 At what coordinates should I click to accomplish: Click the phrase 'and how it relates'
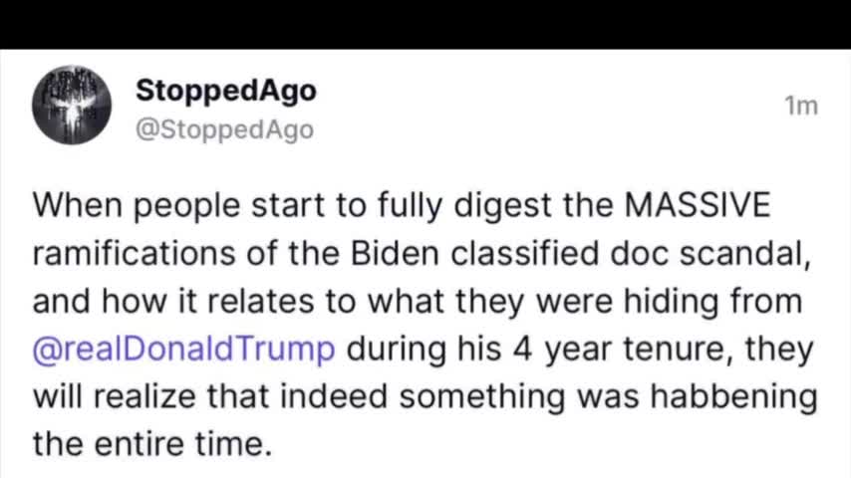tap(173, 302)
